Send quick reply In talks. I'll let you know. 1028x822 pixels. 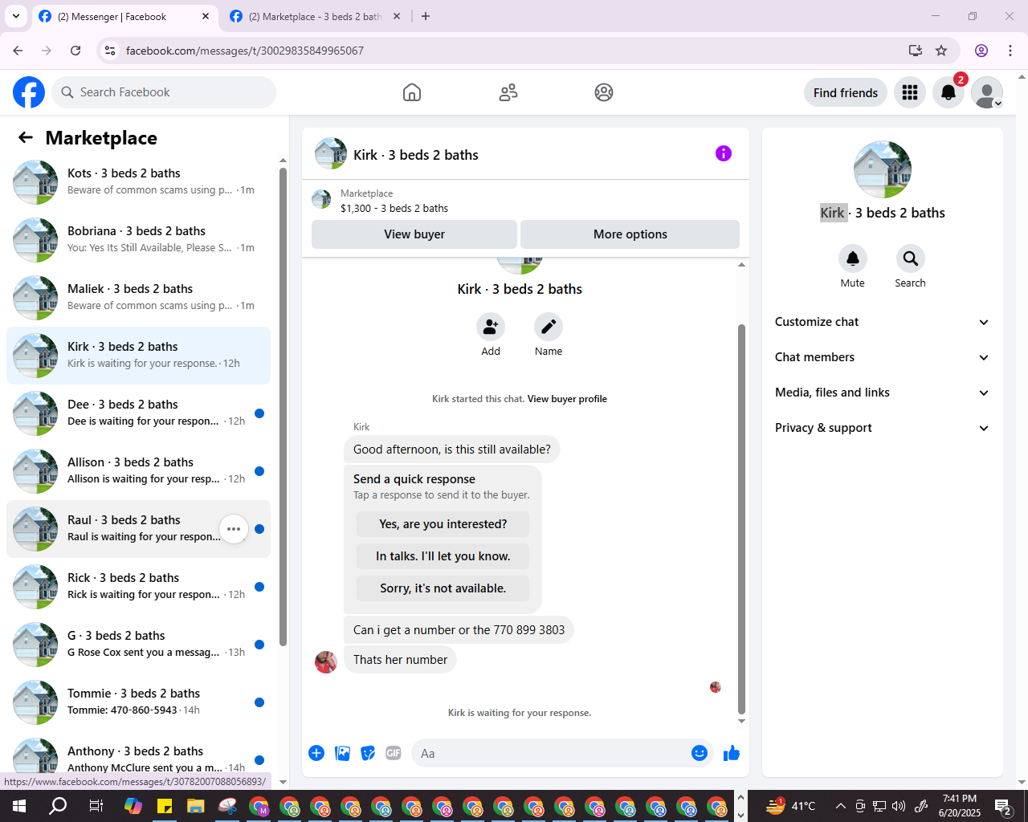click(443, 556)
